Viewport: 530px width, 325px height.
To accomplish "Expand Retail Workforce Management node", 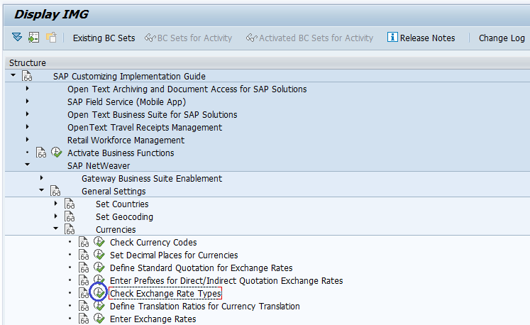I will coord(28,140).
